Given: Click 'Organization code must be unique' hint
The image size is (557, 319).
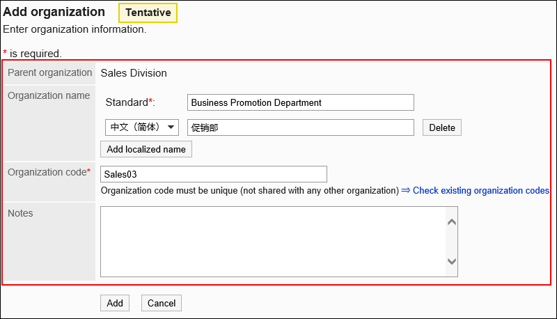Looking at the screenshot, I should (250, 190).
